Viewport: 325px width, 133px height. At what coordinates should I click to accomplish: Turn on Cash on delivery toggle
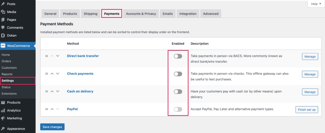pyautogui.click(x=178, y=92)
